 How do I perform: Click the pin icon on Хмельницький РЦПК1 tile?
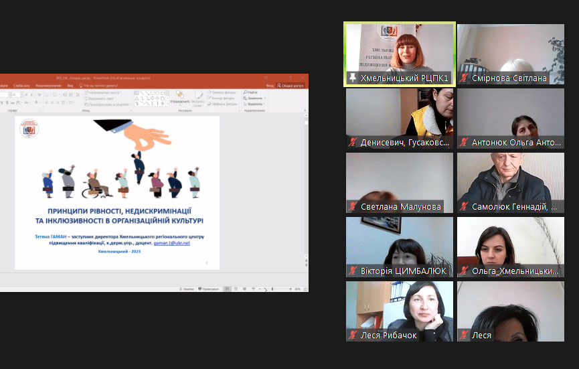coord(352,78)
